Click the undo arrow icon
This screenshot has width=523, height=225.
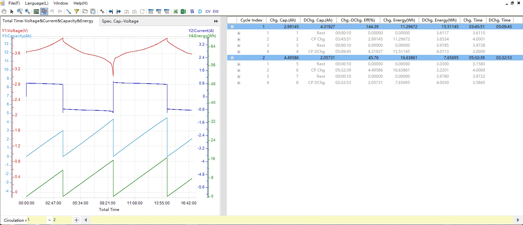(x=52, y=11)
